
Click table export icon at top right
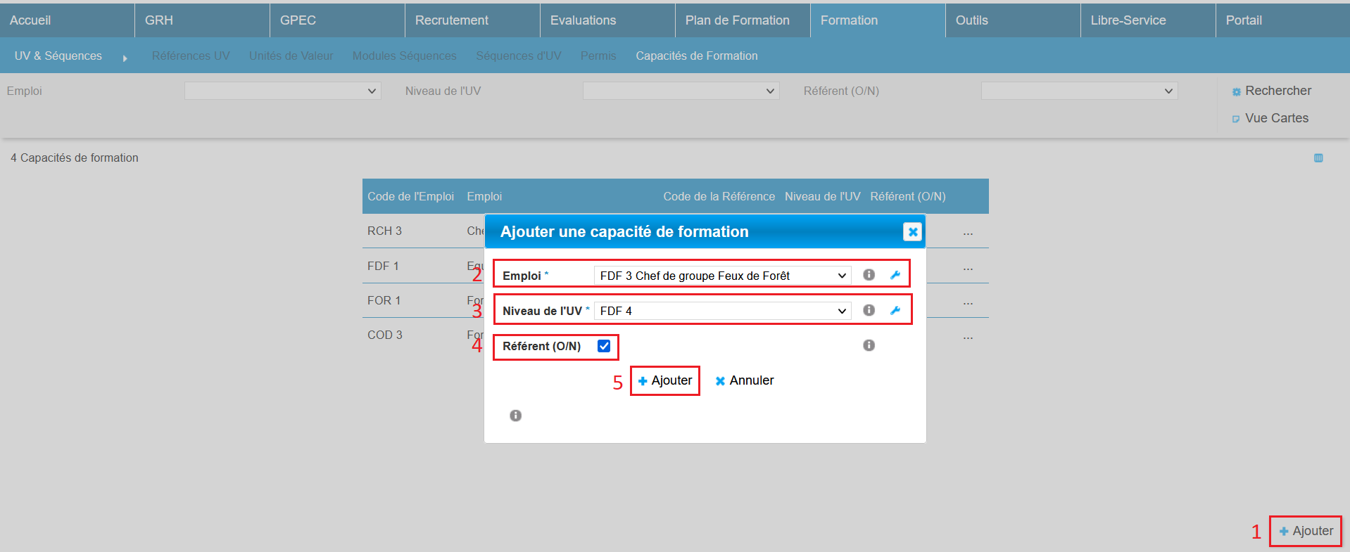[1318, 158]
